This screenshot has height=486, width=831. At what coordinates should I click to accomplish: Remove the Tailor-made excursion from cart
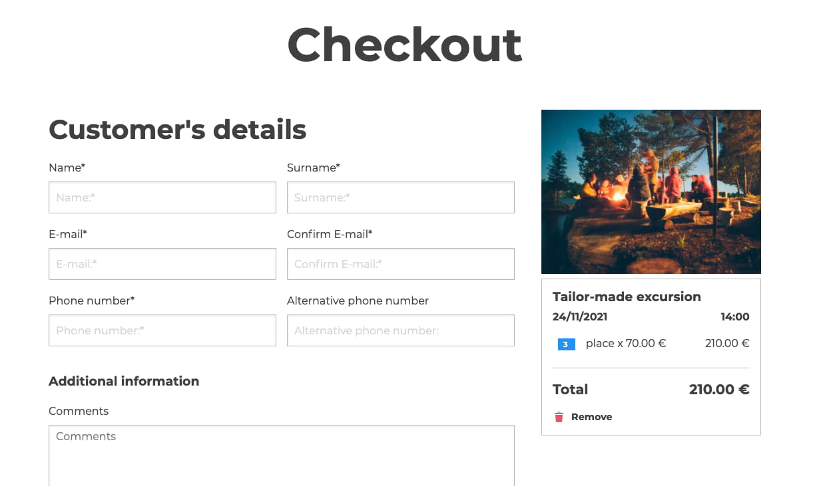(x=583, y=417)
